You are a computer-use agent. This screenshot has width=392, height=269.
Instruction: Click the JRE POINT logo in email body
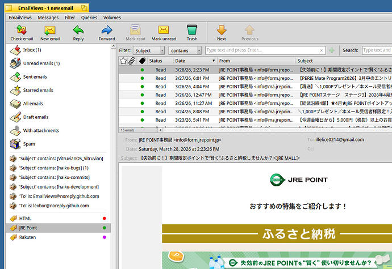[x=299, y=180]
